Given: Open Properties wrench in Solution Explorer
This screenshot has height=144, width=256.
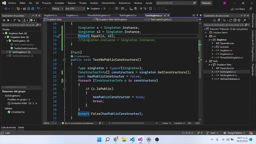Looking at the screenshot, I should [244, 20].
